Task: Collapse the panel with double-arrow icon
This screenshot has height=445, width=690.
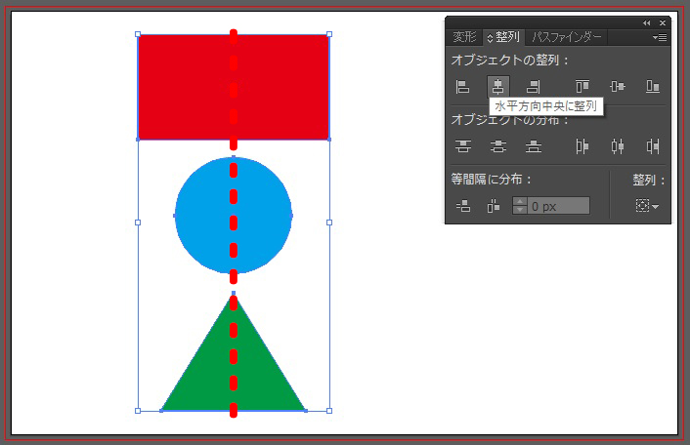Action: click(646, 22)
